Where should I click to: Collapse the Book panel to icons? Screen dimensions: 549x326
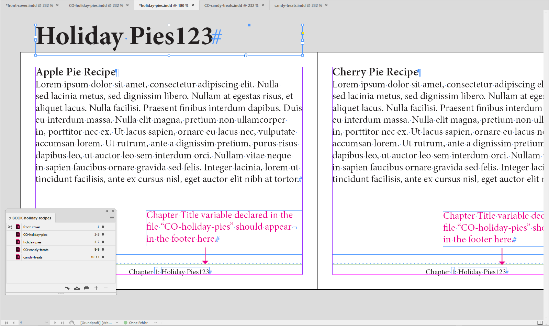(107, 211)
